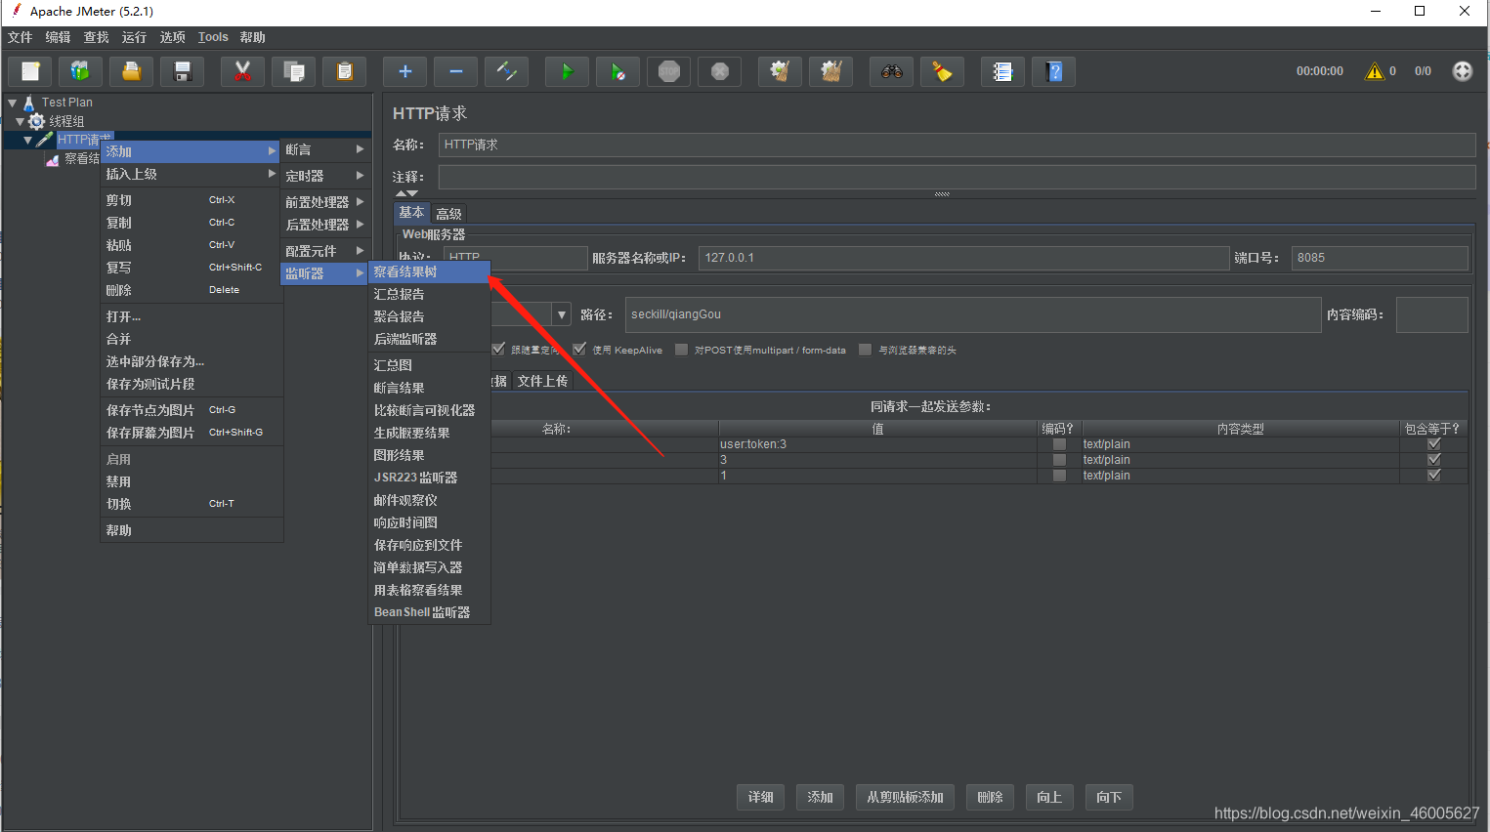Image resolution: width=1490 pixels, height=832 pixels.
Task: Click the Clear all results icon
Action: pyautogui.click(x=830, y=71)
